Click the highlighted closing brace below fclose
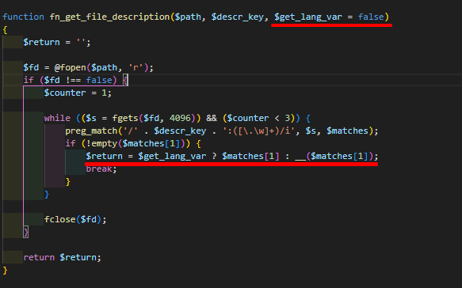The image size is (462, 288). point(26,232)
